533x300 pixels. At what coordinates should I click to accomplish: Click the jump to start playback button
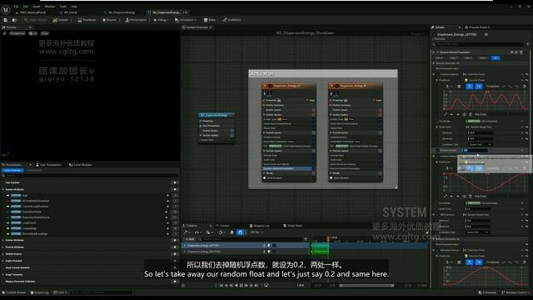point(222,285)
